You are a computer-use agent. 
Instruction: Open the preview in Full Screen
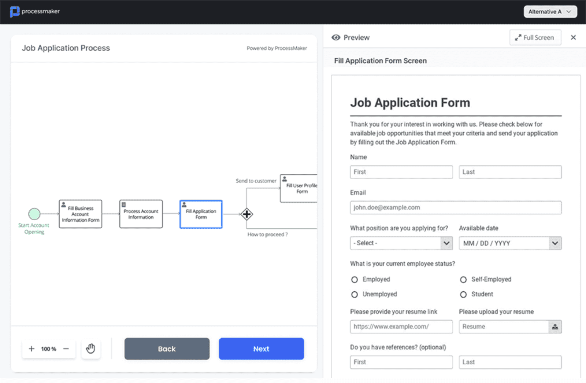(535, 37)
